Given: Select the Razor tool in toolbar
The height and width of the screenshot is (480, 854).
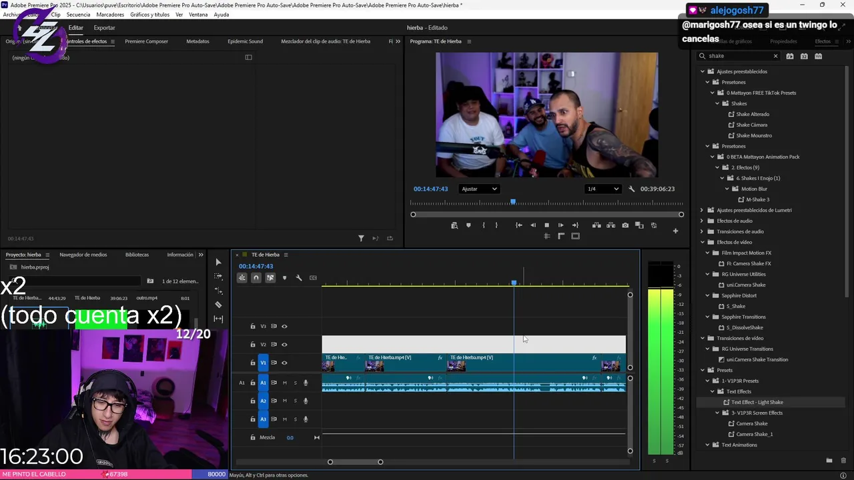Looking at the screenshot, I should pos(218,305).
